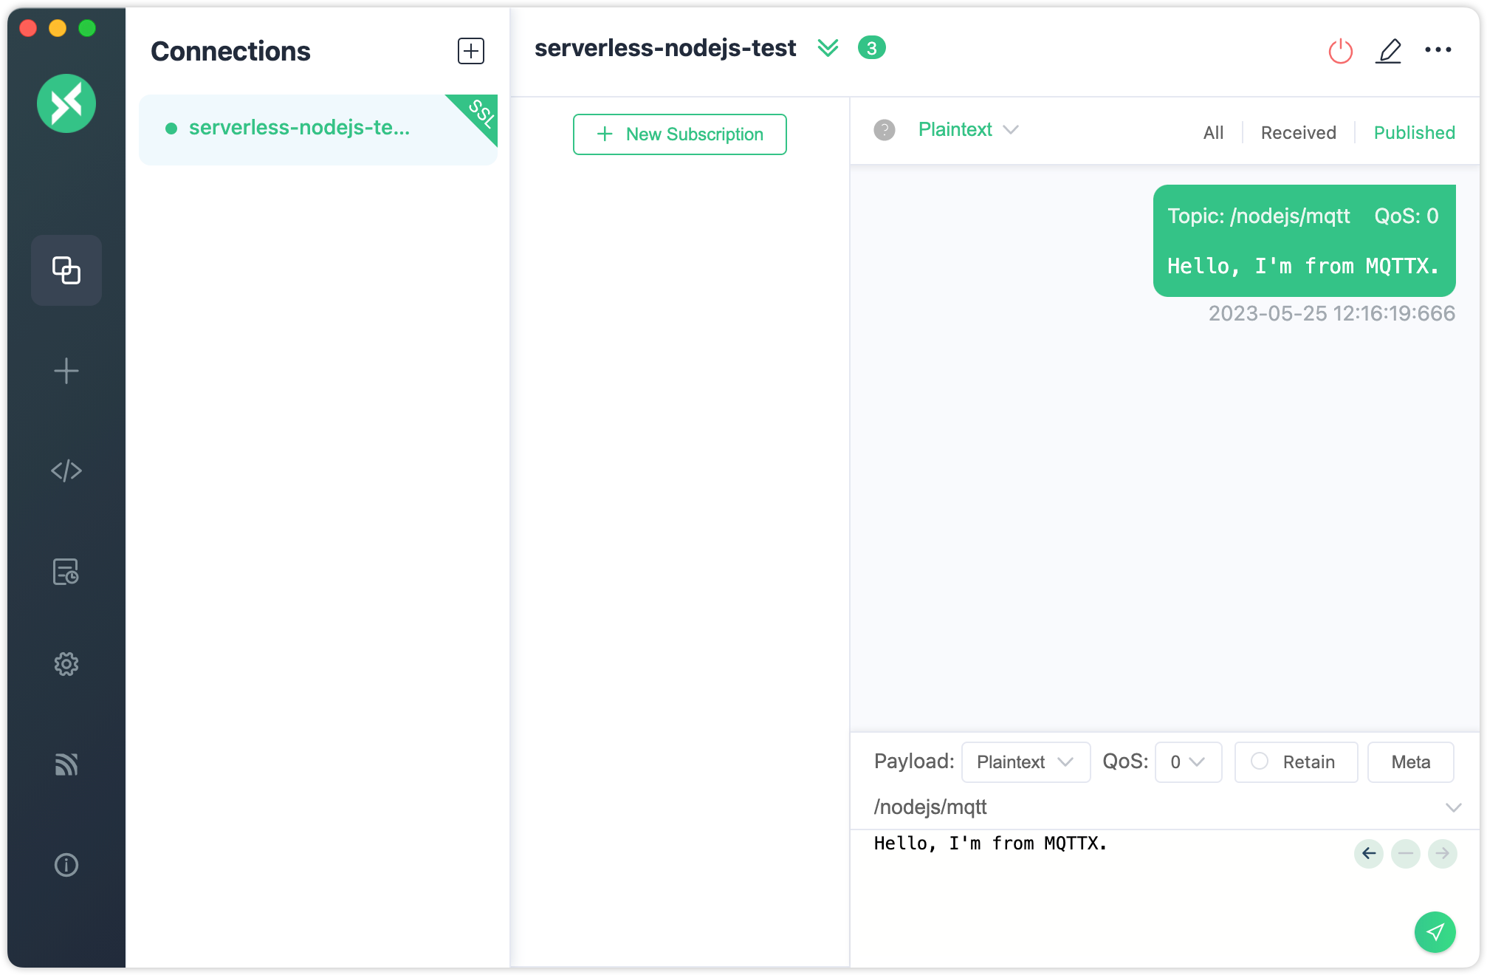
Task: Toggle the Retain checkbox for message
Action: 1260,762
